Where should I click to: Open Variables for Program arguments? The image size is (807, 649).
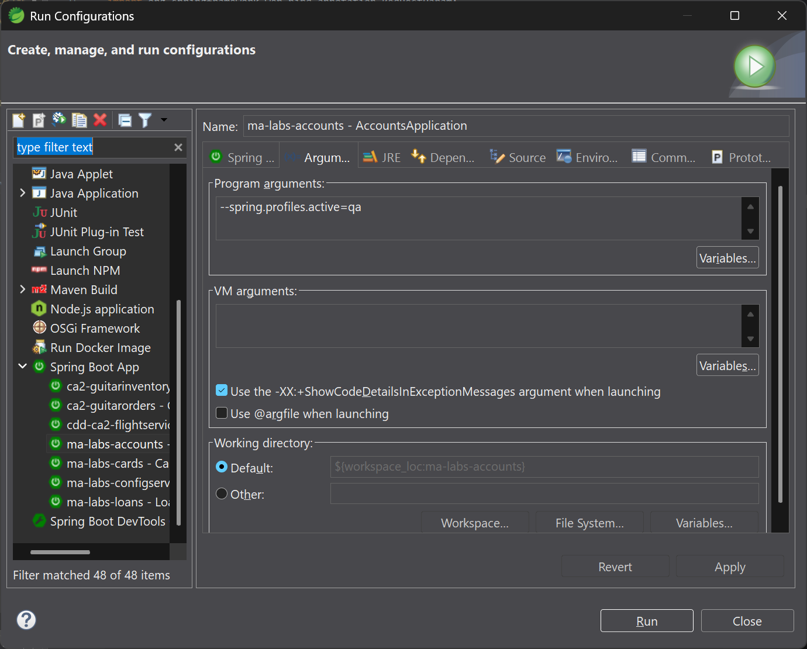click(x=727, y=258)
